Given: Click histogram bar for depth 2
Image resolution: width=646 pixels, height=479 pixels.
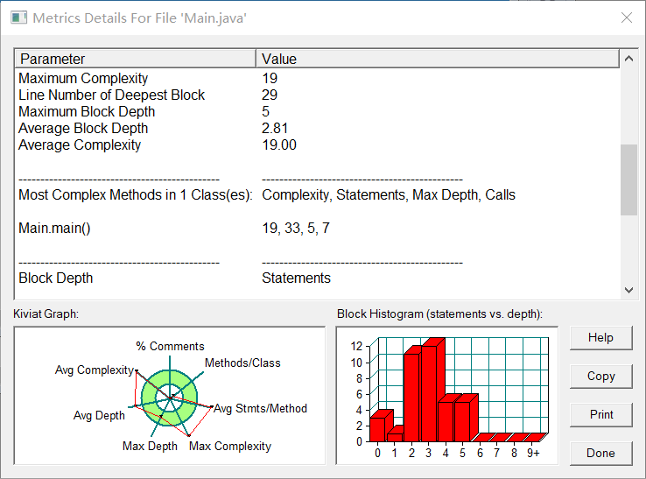Looking at the screenshot, I should click(411, 398).
